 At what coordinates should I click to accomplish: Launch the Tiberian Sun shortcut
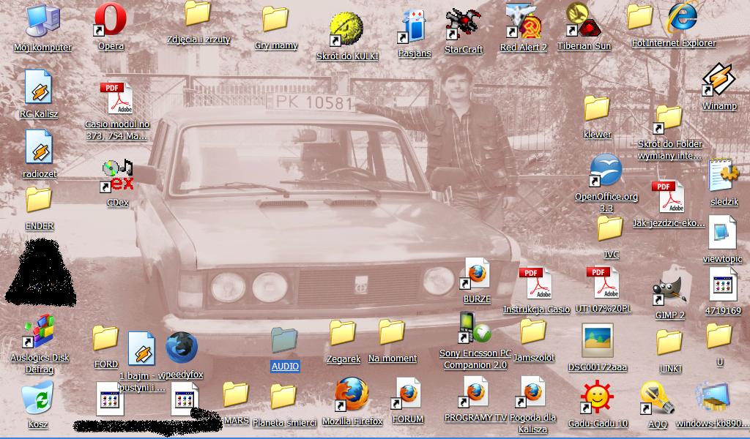click(x=583, y=20)
